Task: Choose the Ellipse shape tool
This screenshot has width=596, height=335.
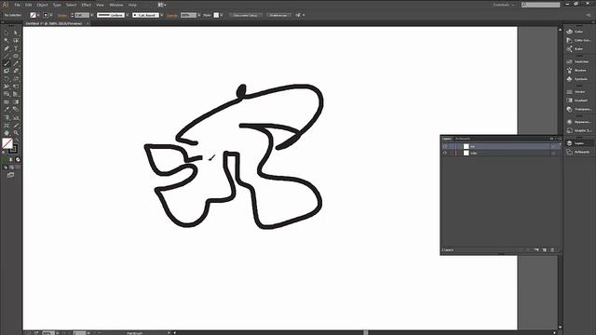Action: point(16,56)
